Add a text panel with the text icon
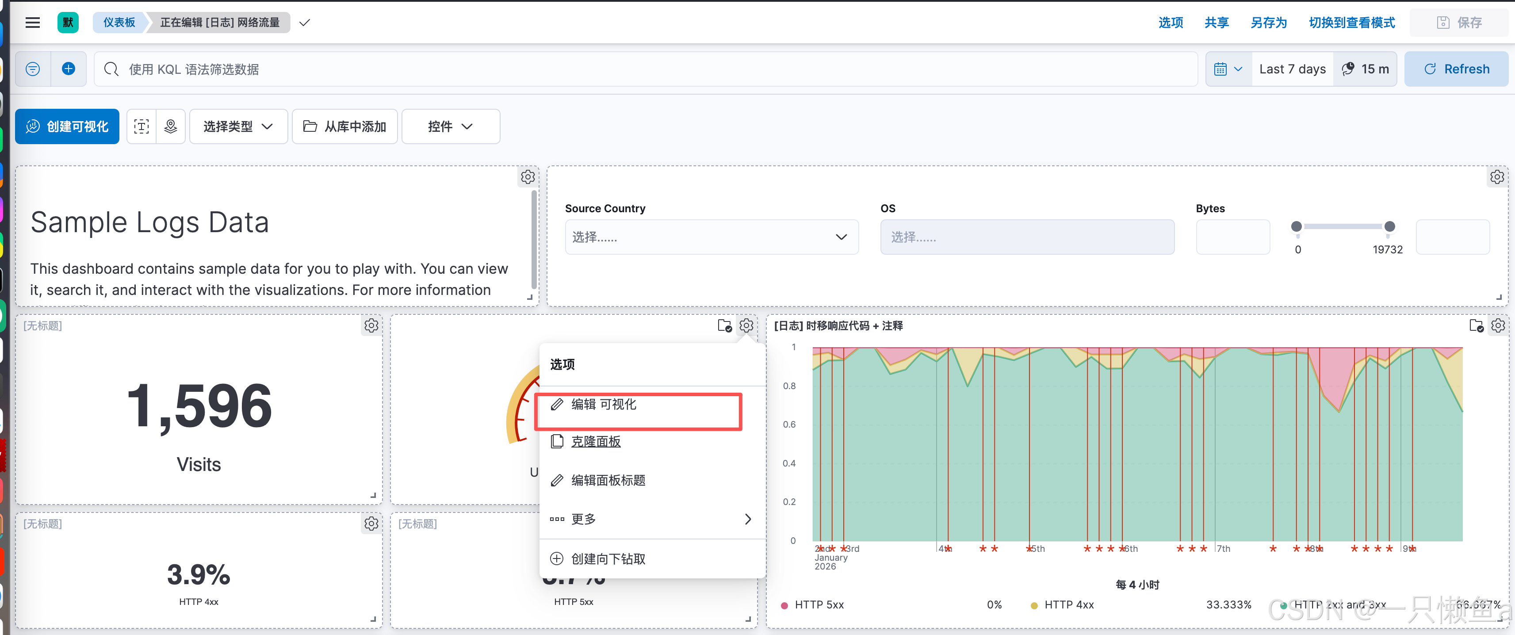Screen dimensions: 1515x635 pos(141,126)
